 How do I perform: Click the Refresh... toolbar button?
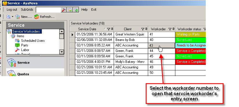click(44, 17)
